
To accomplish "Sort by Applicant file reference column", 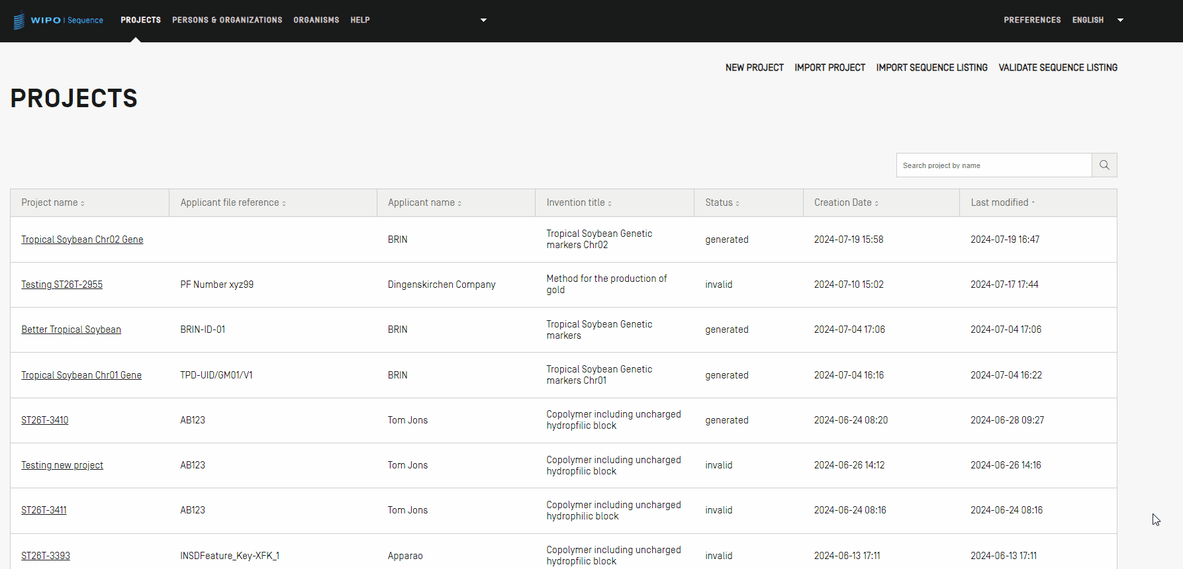I will coord(233,203).
